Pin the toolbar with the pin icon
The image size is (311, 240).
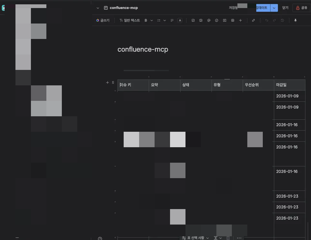295,20
